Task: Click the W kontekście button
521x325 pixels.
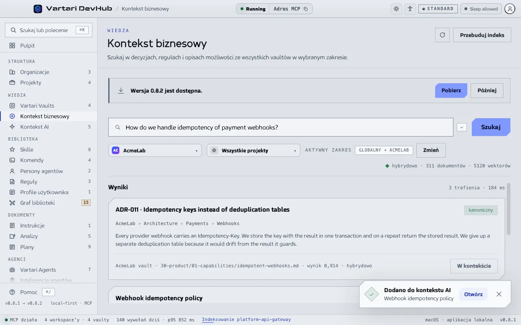Action: coord(474,266)
